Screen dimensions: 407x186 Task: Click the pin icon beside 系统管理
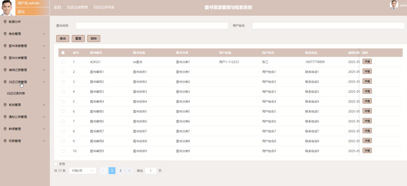5,105
